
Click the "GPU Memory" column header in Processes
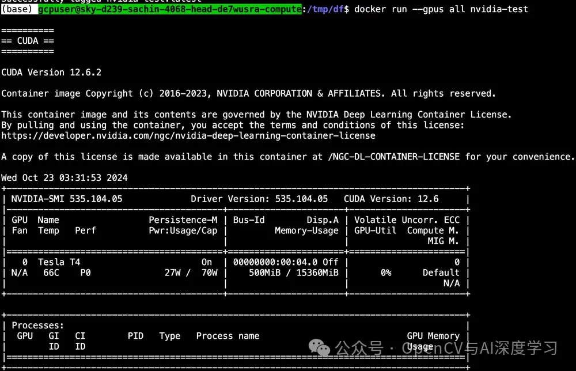433,336
